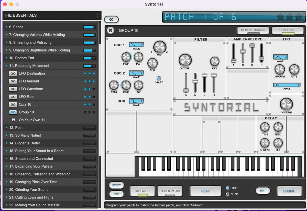The width and height of the screenshot is (307, 211).
Task: Click GO for LFO Destination
Action: pos(13,74)
